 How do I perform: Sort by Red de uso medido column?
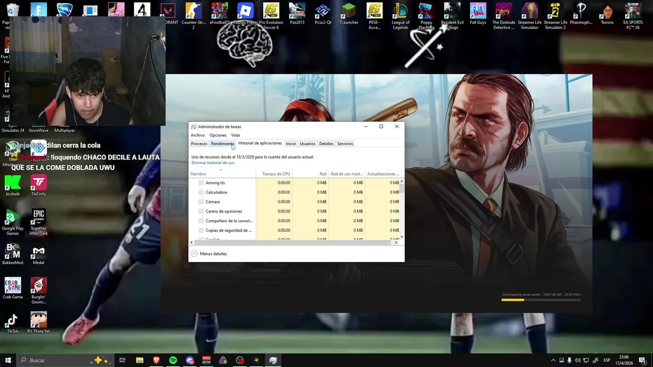click(346, 174)
